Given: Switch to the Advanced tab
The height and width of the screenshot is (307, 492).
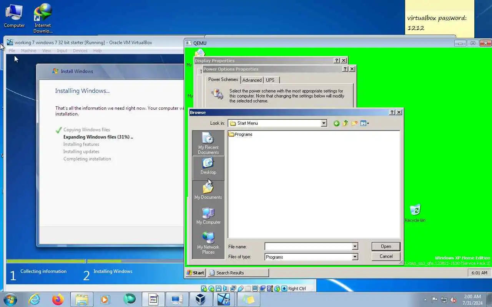Looking at the screenshot, I should 252,80.
